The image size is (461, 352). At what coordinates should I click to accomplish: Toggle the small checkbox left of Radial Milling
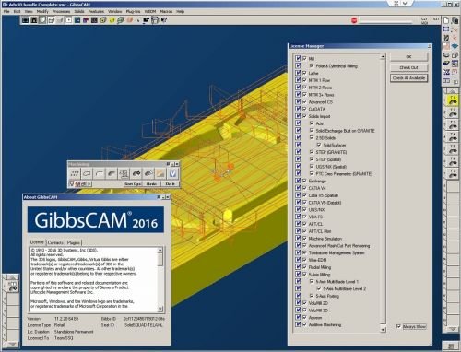click(x=304, y=267)
